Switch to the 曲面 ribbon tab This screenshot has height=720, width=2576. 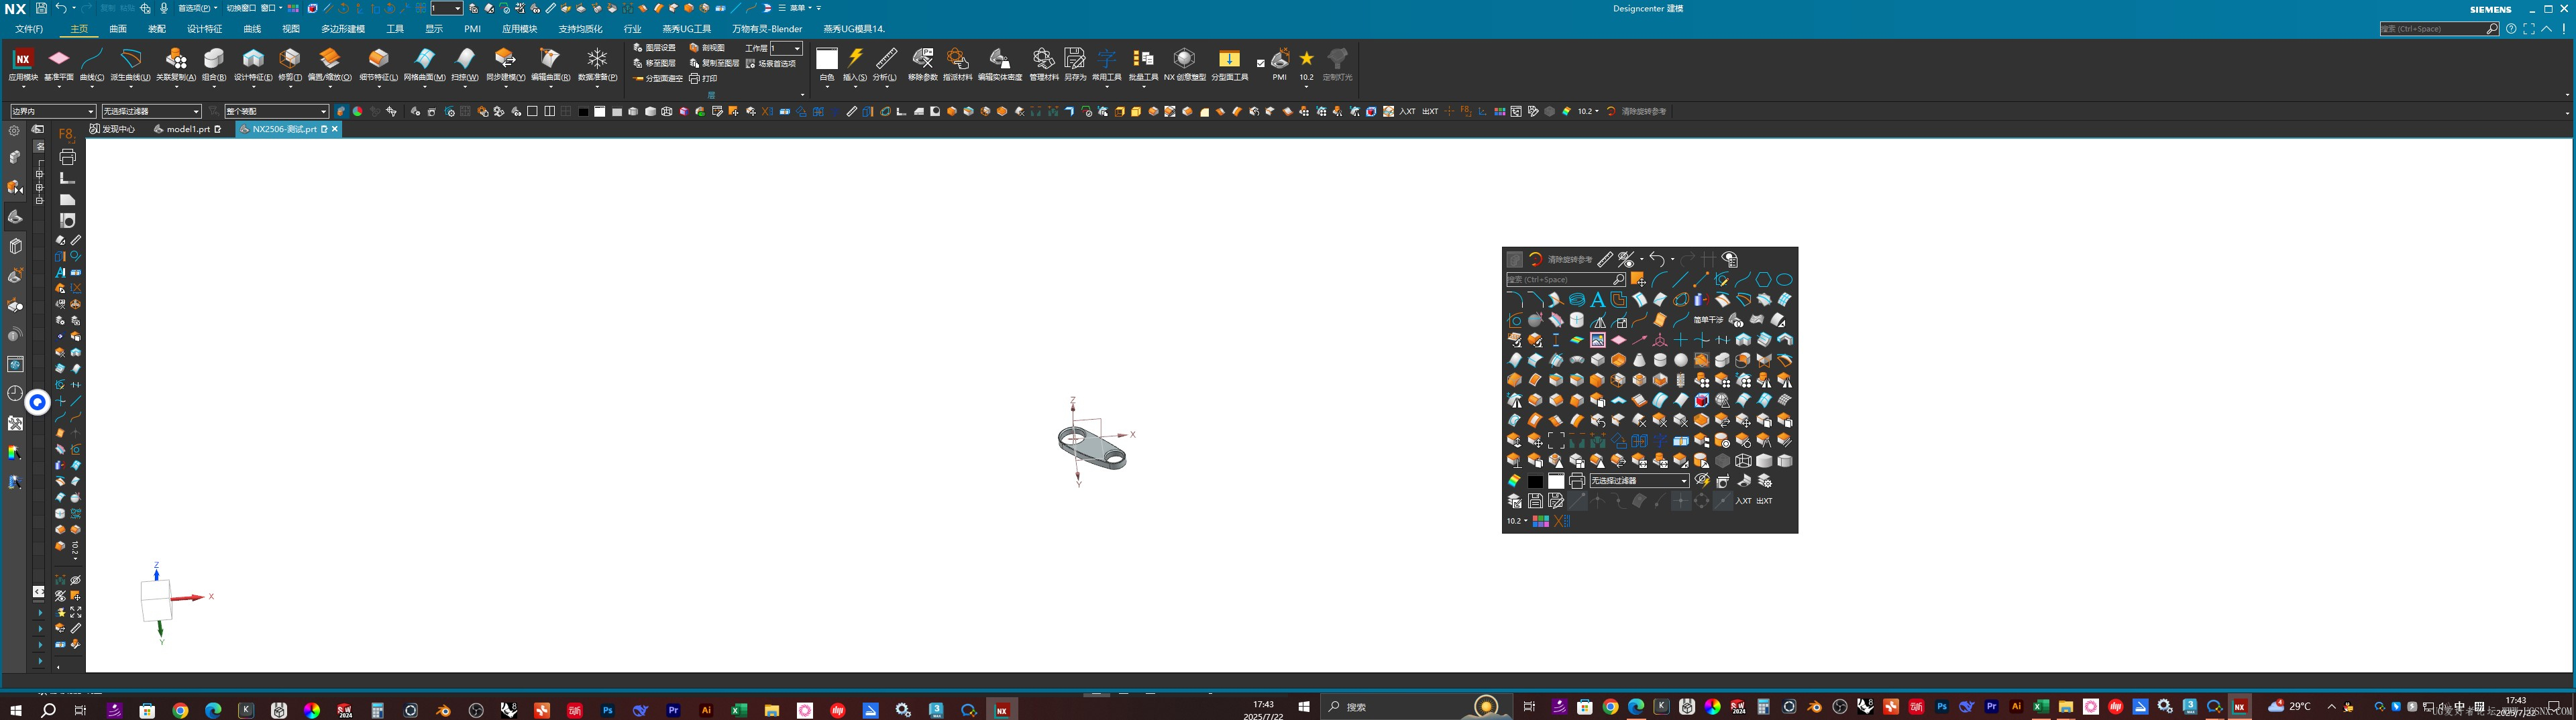pyautogui.click(x=118, y=29)
